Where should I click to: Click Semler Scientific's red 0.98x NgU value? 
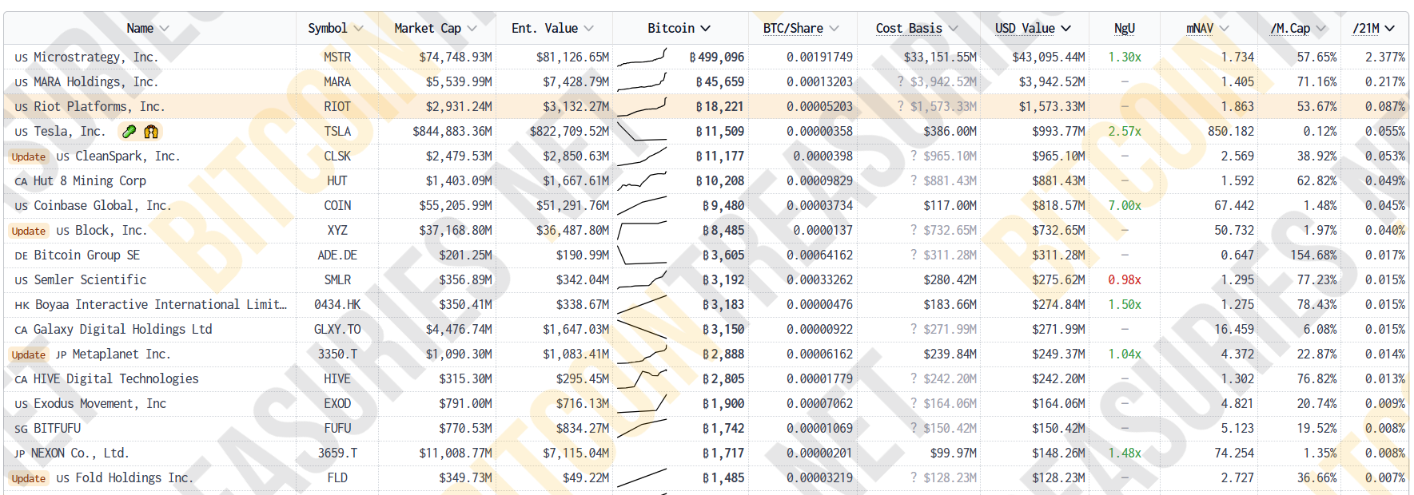(1125, 279)
